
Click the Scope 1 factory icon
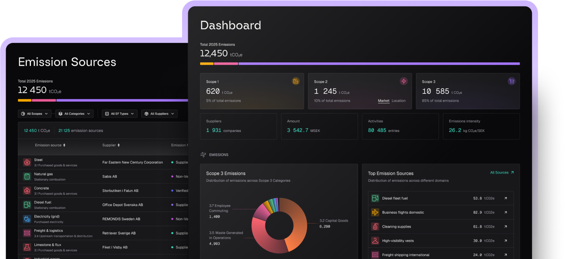point(296,81)
